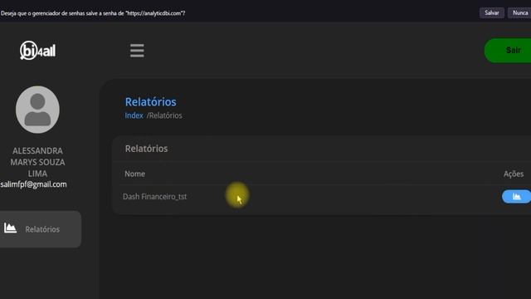
Task: Click the /Relatórios breadcrumb text
Action: tap(164, 115)
